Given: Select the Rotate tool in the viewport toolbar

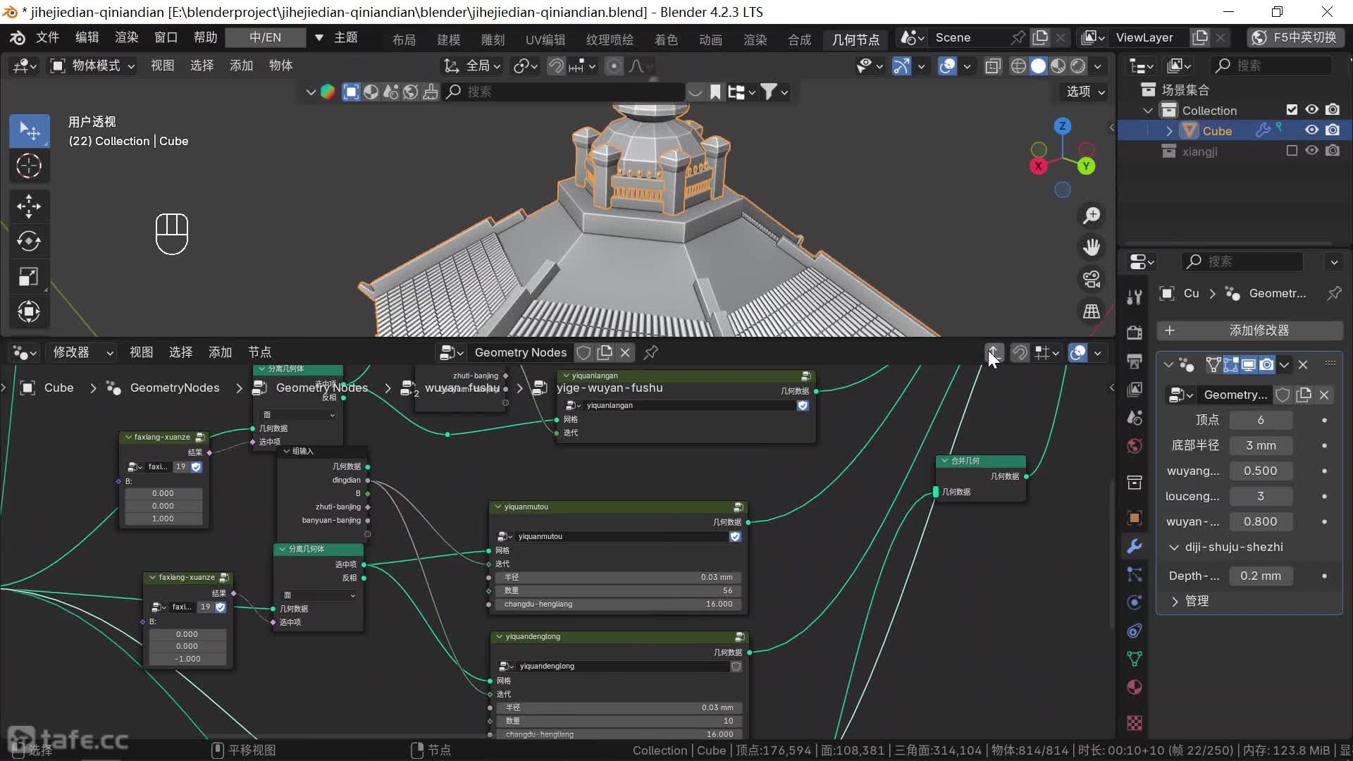Looking at the screenshot, I should pos(29,241).
